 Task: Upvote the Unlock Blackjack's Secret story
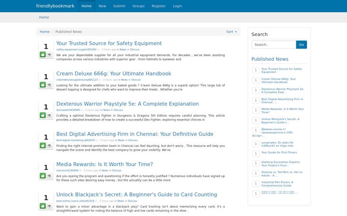tap(43, 206)
